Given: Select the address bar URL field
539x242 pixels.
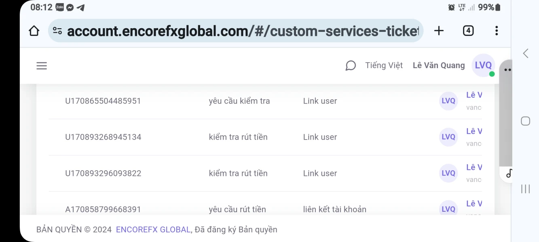Looking at the screenshot, I should [243, 31].
